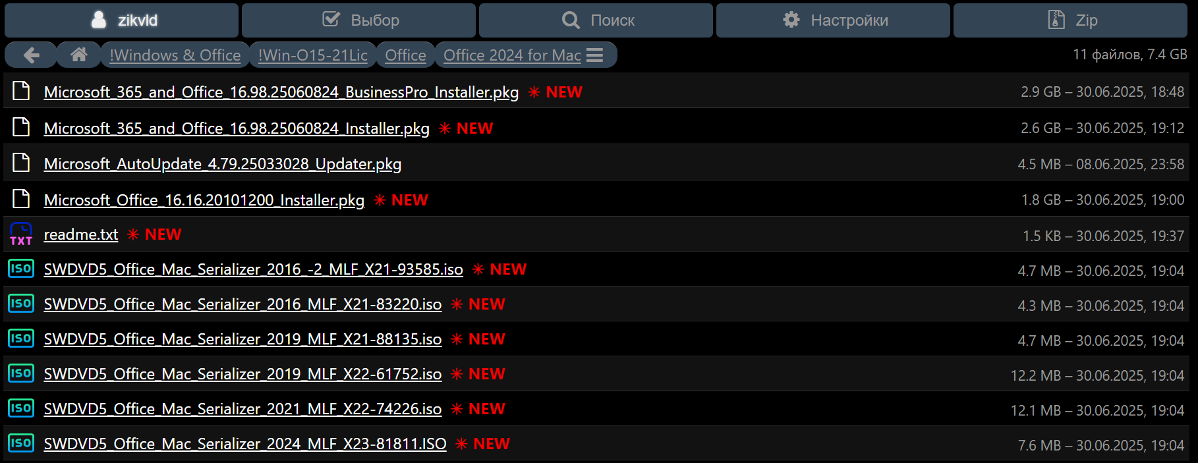Go back with the left arrow icon
Viewport: 1198px width, 463px height.
tap(31, 55)
